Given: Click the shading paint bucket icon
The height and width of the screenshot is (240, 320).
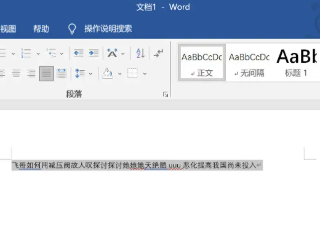Looking at the screenshot, I should coord(108,73).
